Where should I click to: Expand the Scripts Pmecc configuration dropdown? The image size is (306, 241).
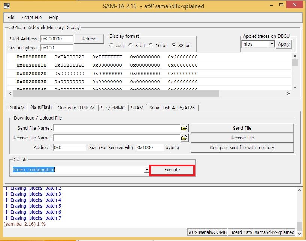(x=147, y=170)
